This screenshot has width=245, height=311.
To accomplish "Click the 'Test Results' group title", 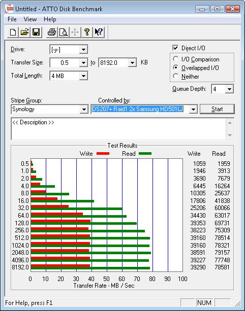I will (x=122, y=146).
